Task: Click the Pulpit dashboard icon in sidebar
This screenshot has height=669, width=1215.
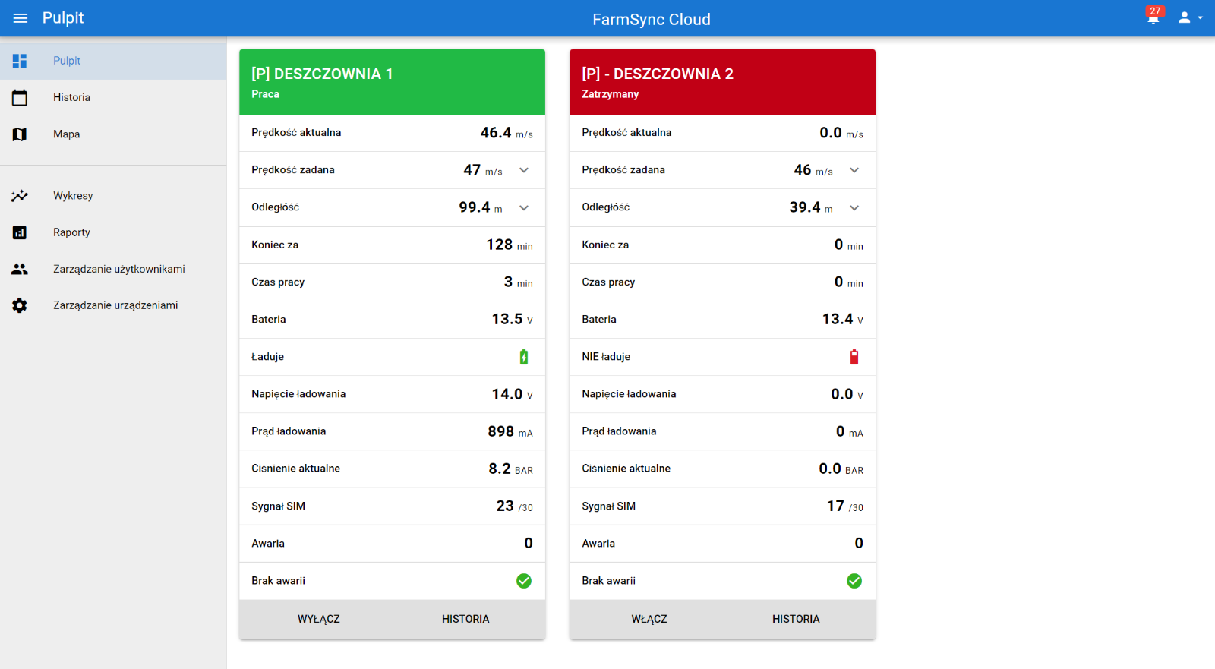Action: point(20,61)
